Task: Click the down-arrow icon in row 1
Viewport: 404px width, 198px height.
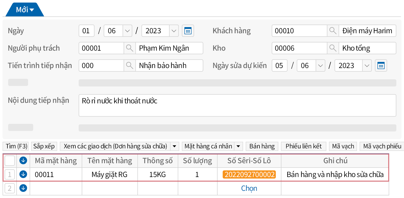Action: [x=23, y=174]
